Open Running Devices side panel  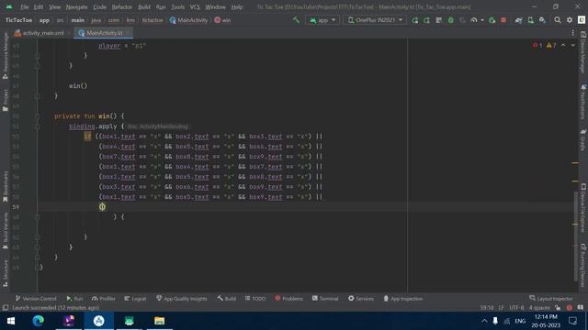[583, 265]
